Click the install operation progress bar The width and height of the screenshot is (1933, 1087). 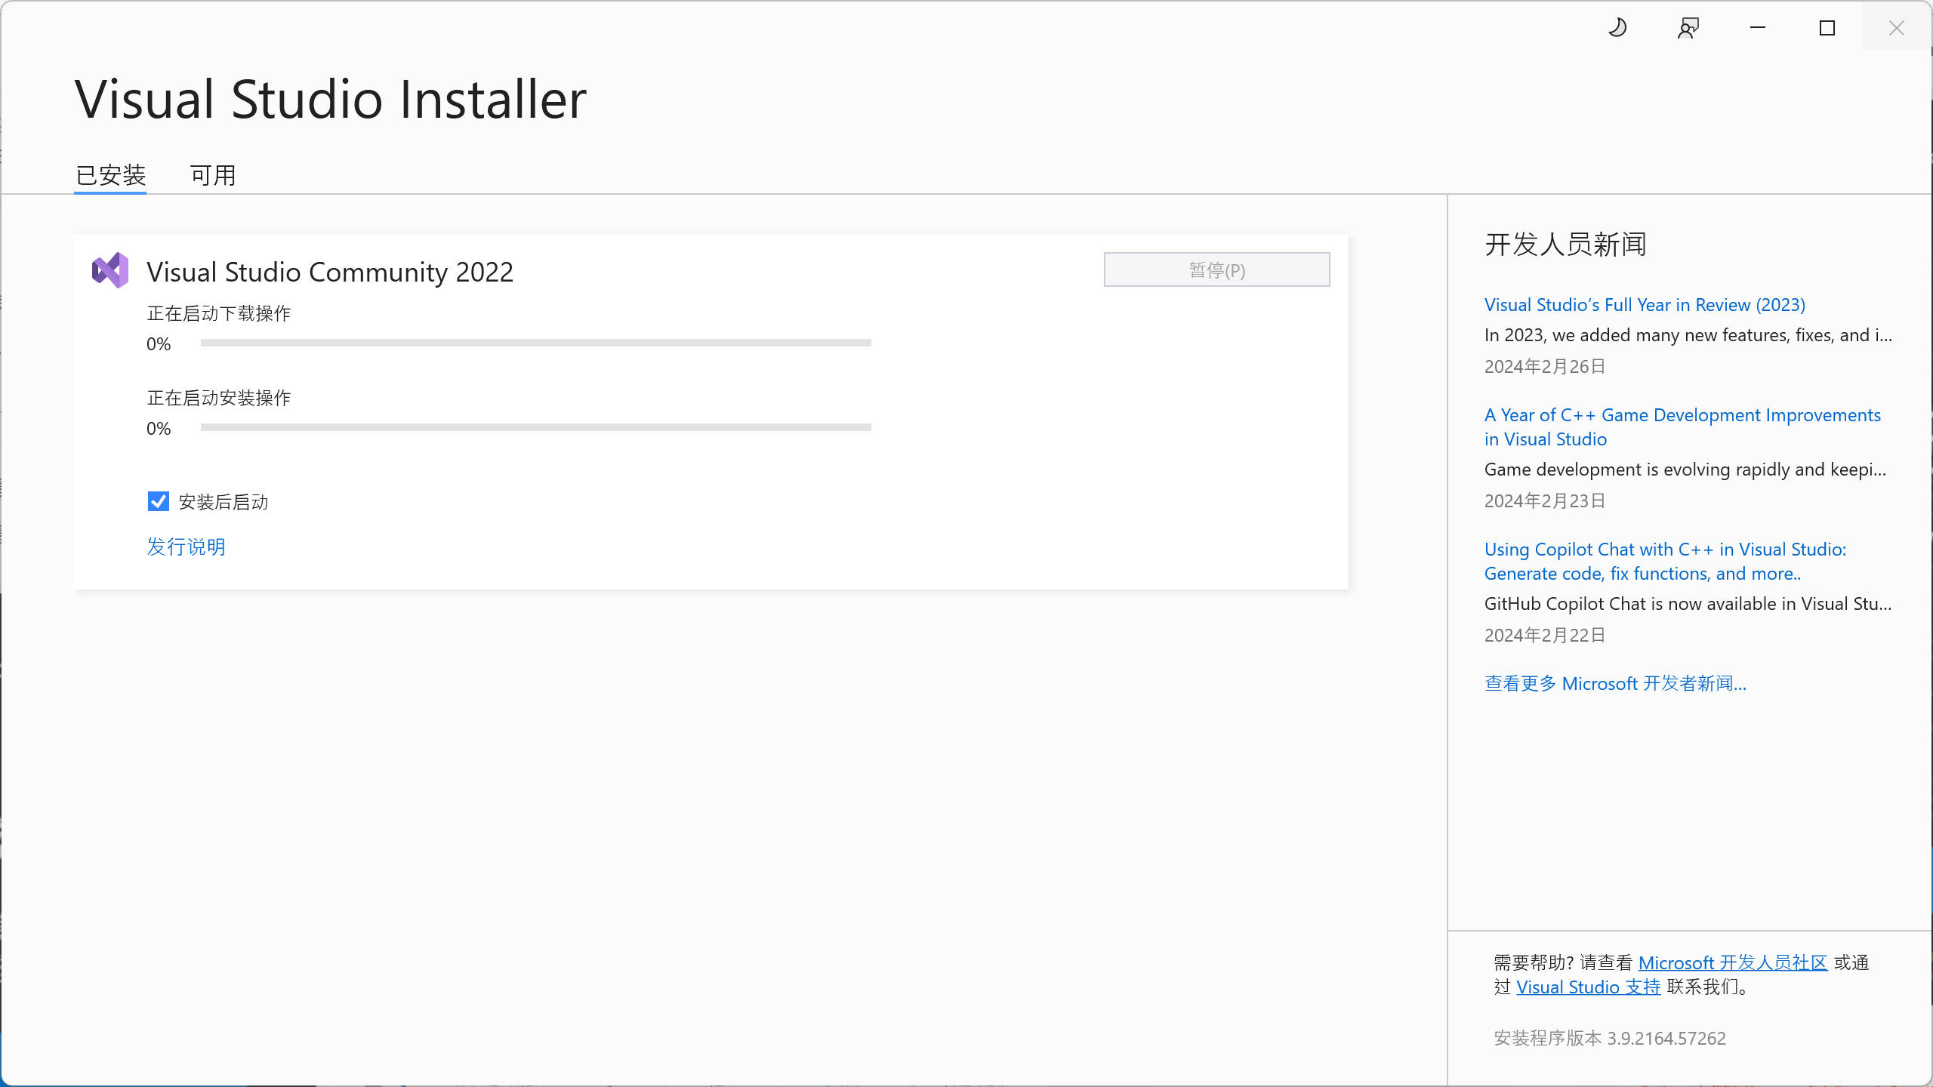click(535, 427)
